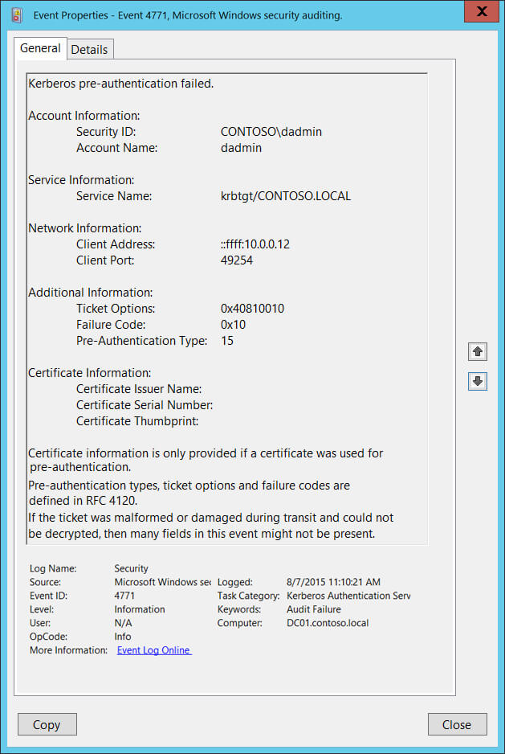This screenshot has height=754, width=505.
Task: Select the General tab
Action: (x=40, y=48)
